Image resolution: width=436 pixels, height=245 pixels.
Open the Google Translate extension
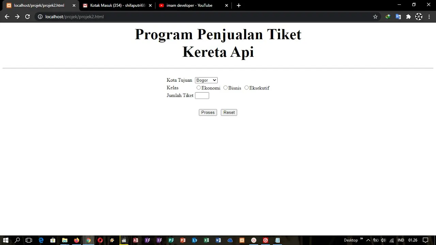click(x=398, y=17)
